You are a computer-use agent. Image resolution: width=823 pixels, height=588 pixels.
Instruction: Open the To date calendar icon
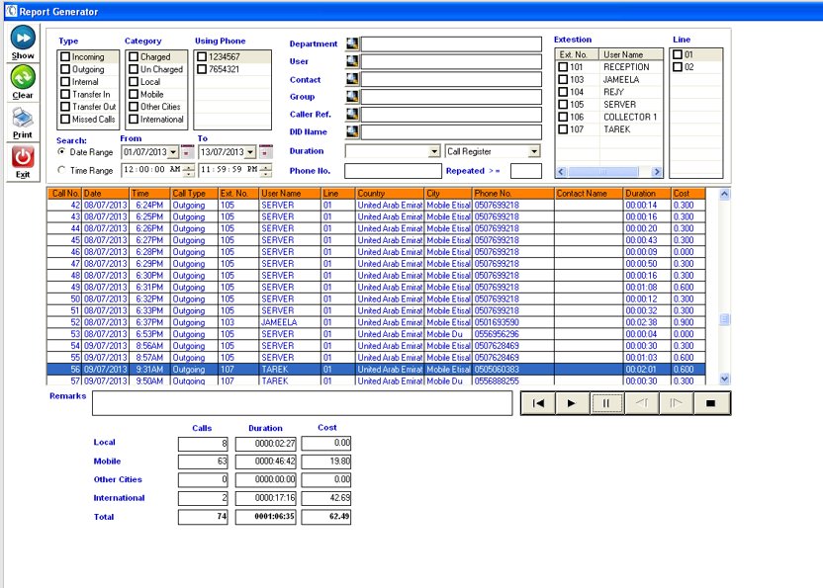coord(266,151)
